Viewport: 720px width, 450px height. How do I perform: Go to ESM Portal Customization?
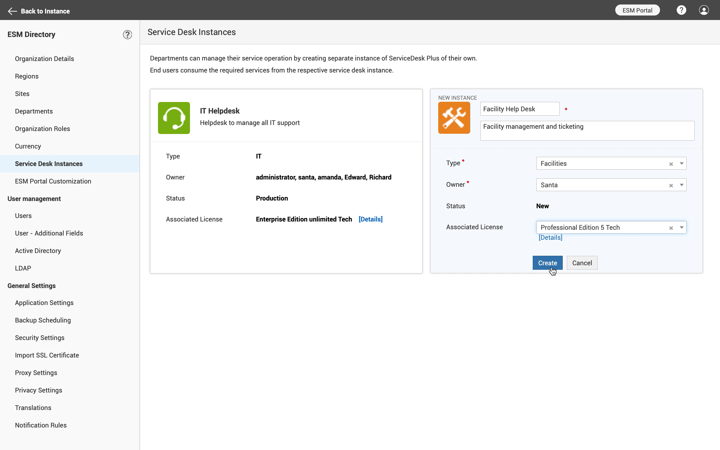coord(53,181)
